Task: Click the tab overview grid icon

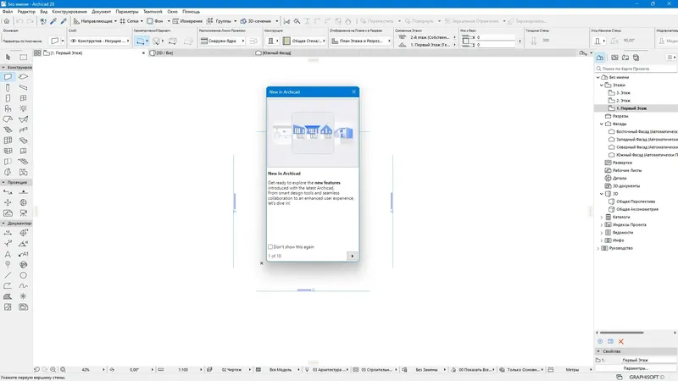Action: coord(37,52)
